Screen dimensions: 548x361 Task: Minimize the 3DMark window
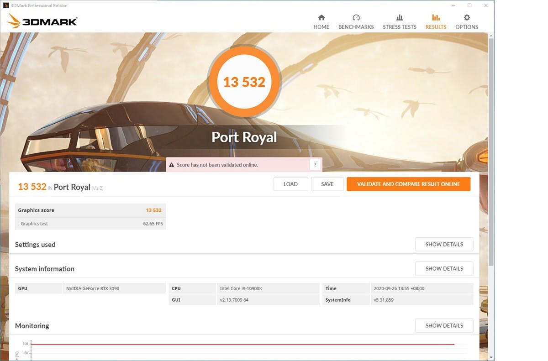pyautogui.click(x=453, y=5)
